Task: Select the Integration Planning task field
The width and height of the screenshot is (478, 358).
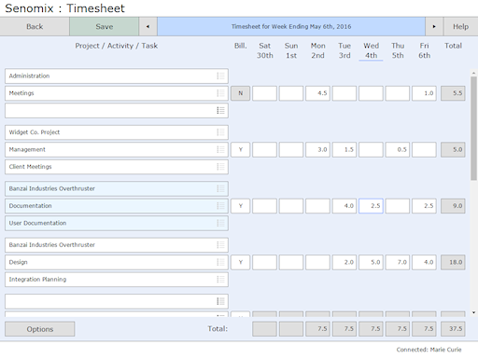Action: [x=117, y=280]
